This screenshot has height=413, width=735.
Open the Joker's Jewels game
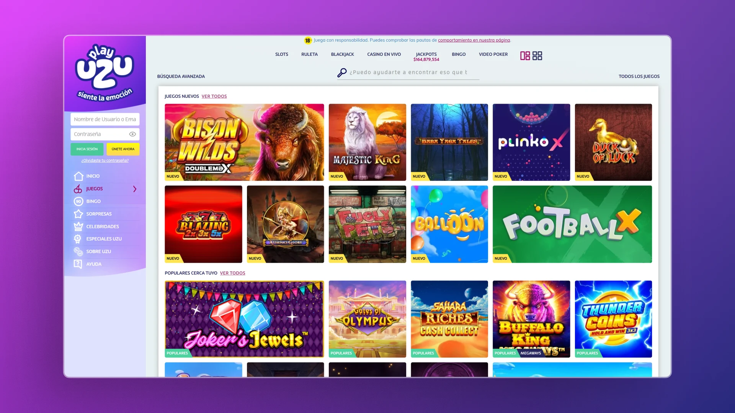(244, 319)
